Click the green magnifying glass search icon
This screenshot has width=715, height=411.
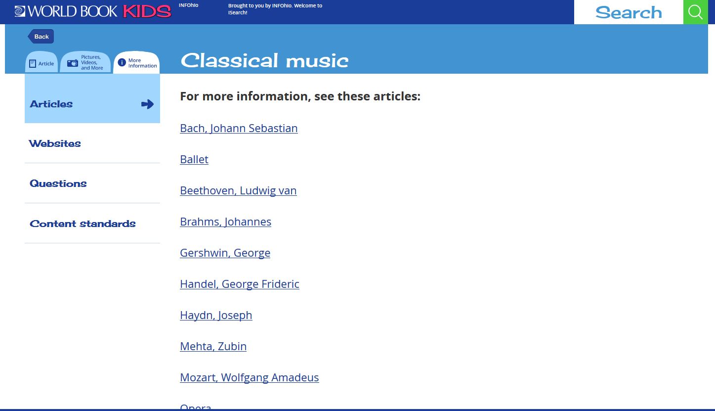click(695, 12)
